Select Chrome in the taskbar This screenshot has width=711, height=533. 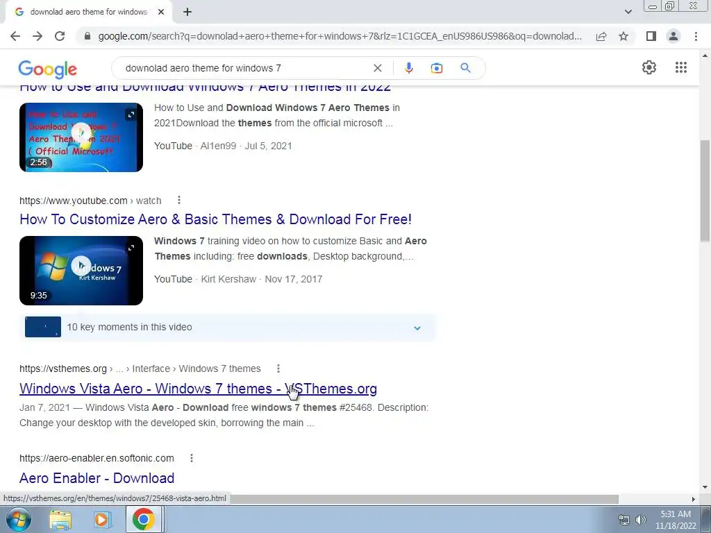click(143, 519)
